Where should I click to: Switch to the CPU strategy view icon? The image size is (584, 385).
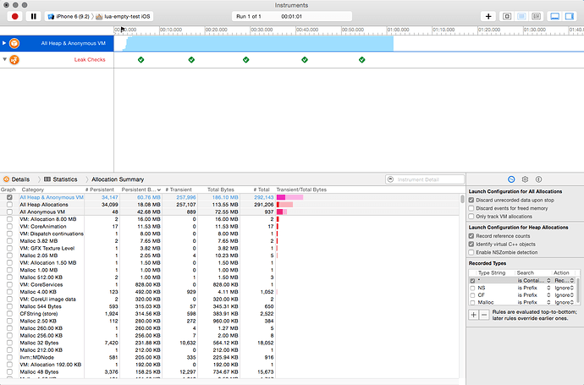click(x=507, y=16)
